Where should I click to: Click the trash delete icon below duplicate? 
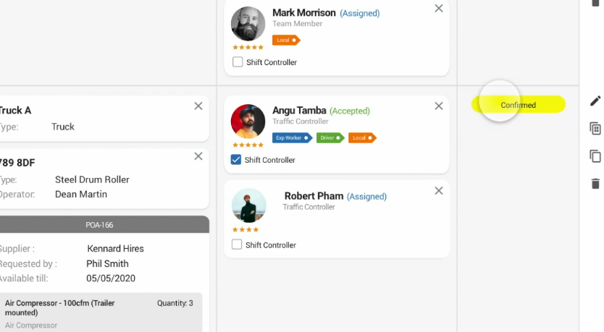(595, 184)
